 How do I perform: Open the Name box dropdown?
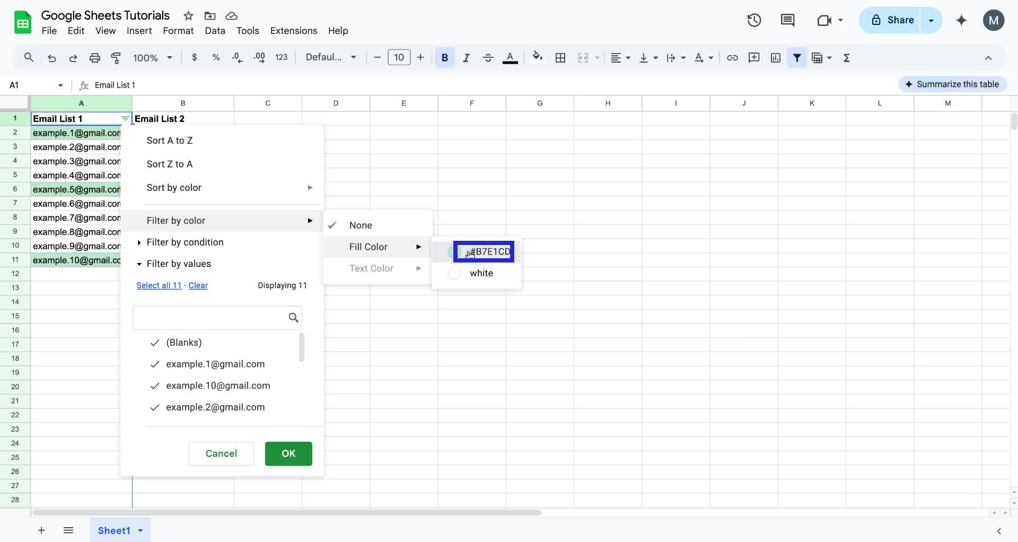click(59, 85)
